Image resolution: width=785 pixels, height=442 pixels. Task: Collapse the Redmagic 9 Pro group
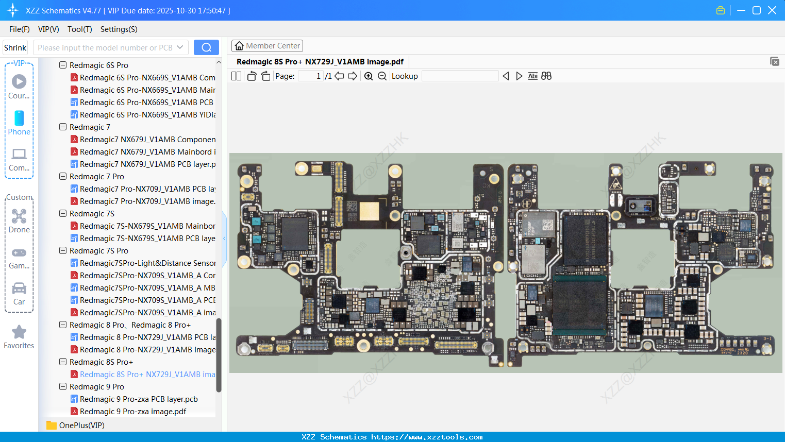pyautogui.click(x=62, y=386)
